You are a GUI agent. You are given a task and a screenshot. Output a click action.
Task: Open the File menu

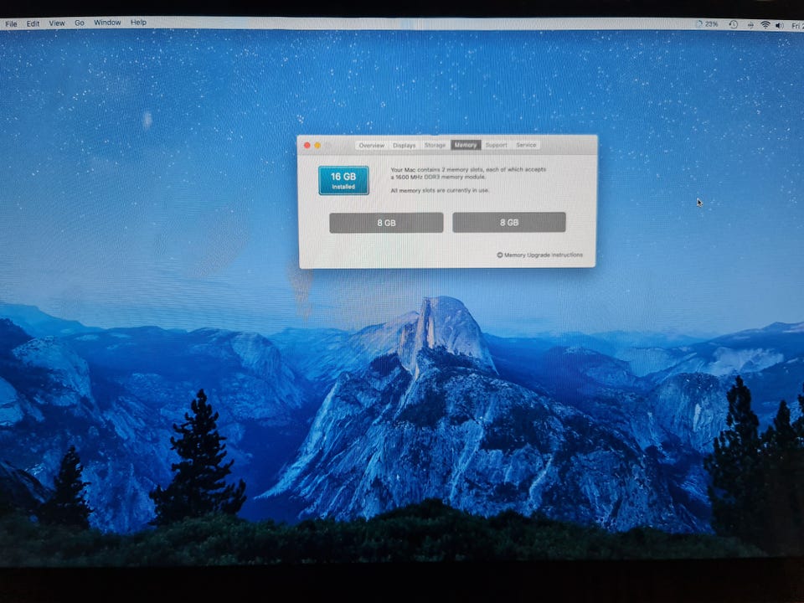[x=11, y=23]
